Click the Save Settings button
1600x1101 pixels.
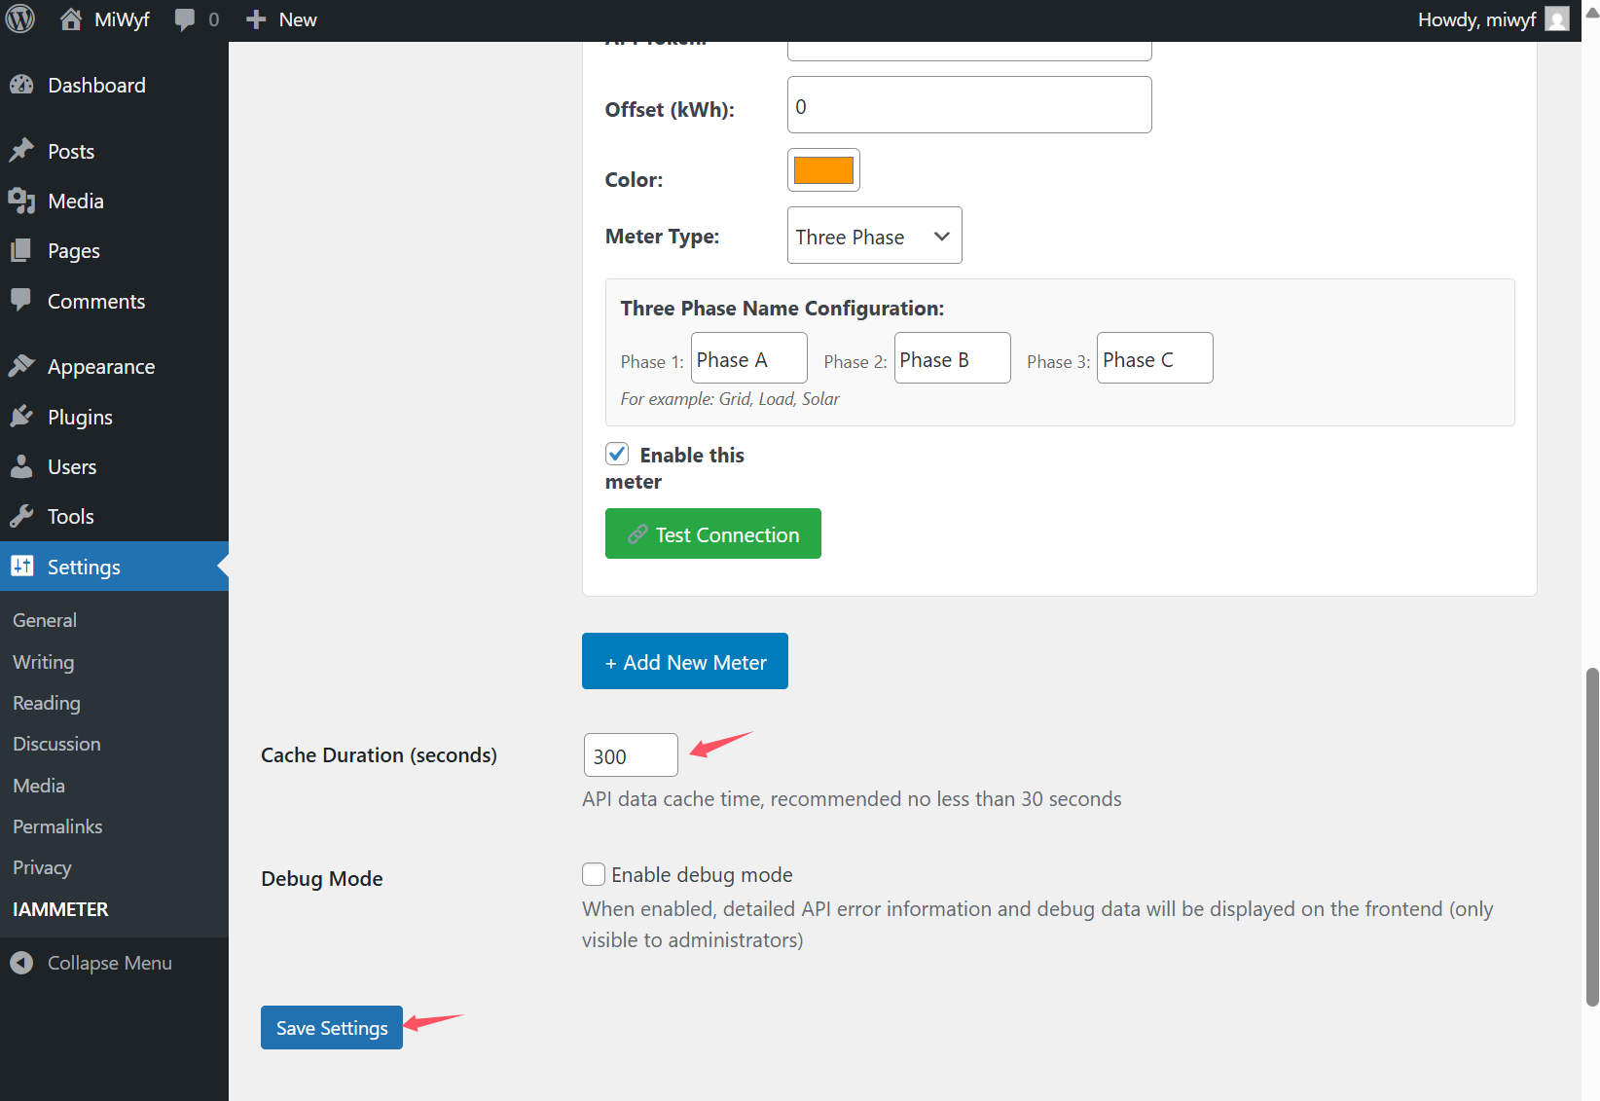tap(332, 1028)
